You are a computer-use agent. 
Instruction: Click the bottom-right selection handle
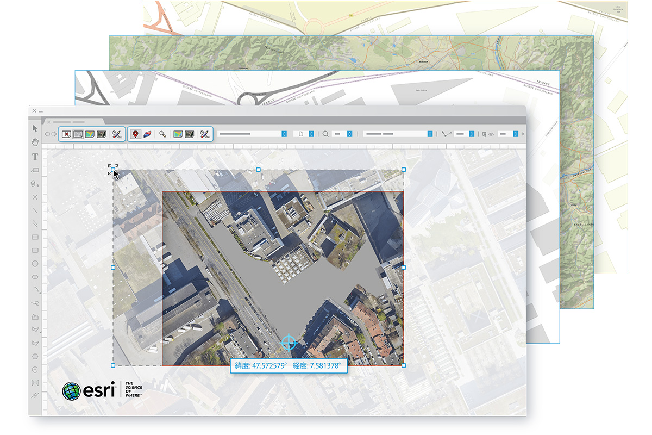403,365
